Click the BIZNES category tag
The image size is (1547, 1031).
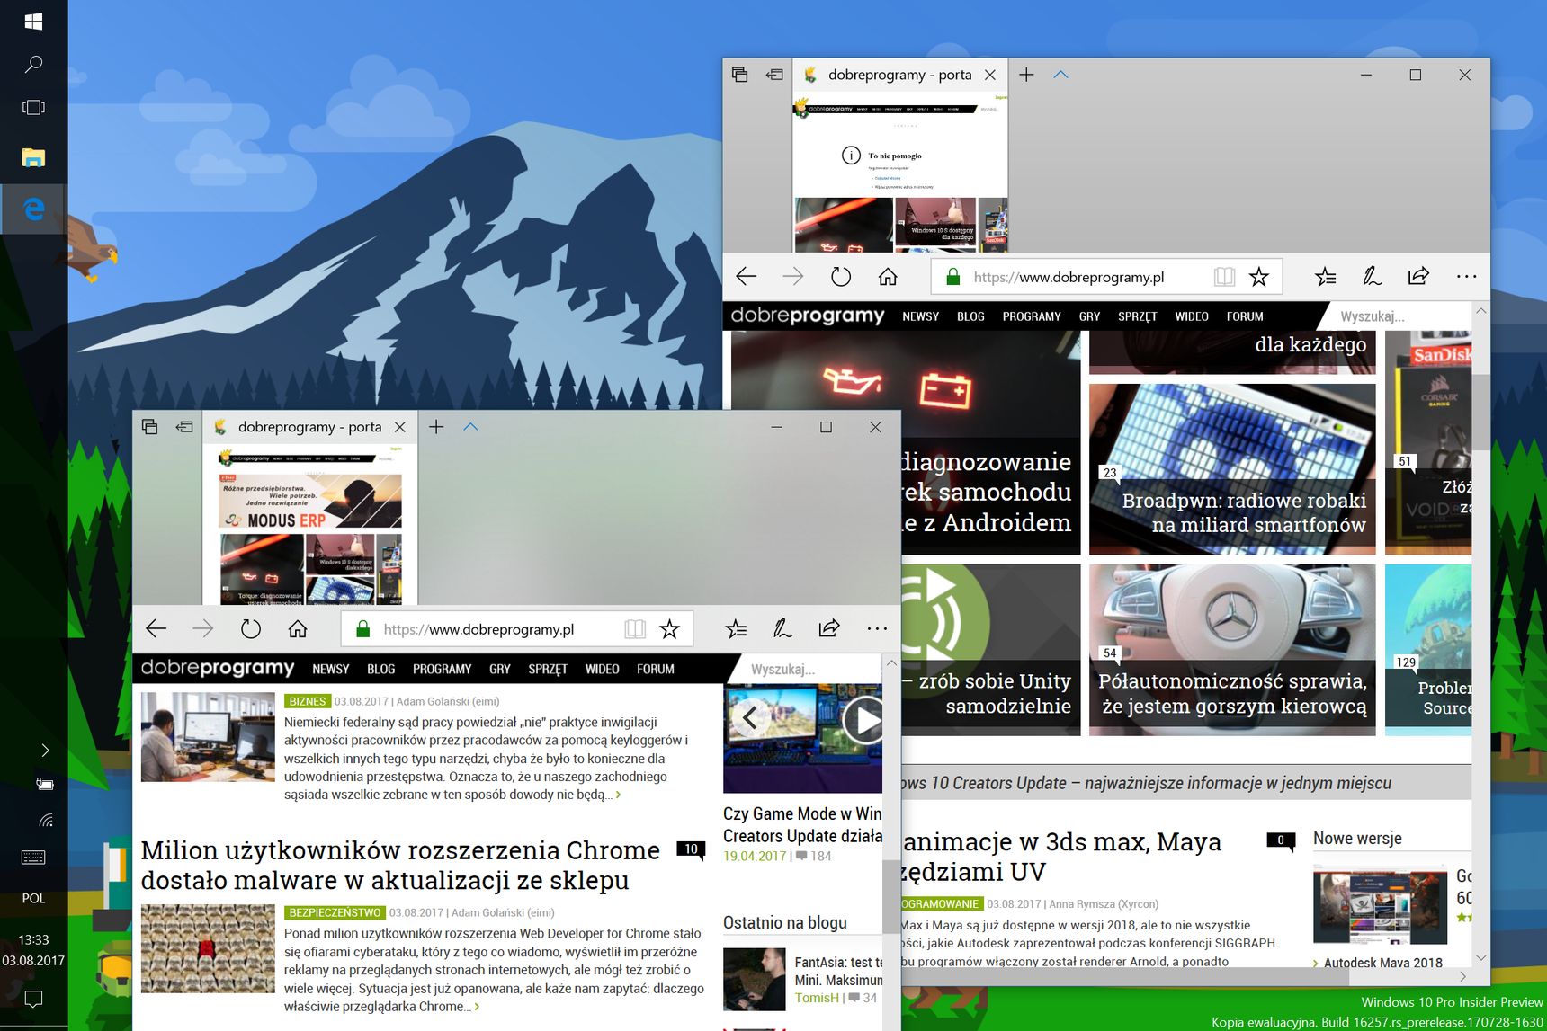point(308,701)
